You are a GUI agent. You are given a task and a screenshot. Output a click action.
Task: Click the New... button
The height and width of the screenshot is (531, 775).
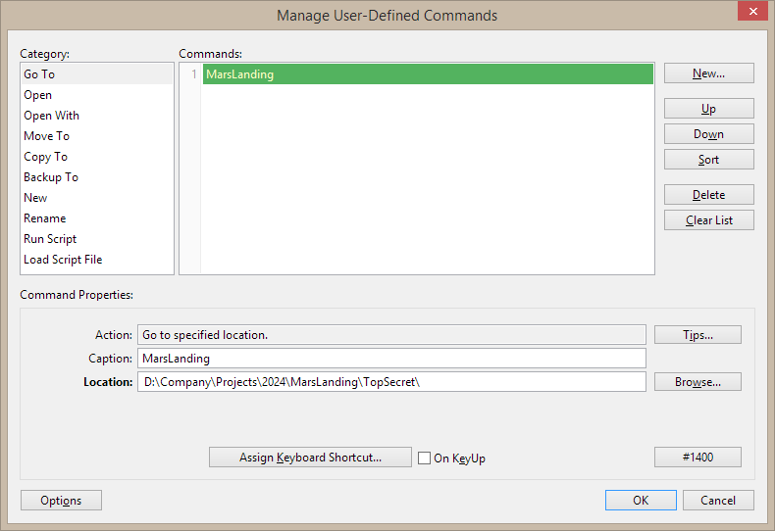pos(708,73)
